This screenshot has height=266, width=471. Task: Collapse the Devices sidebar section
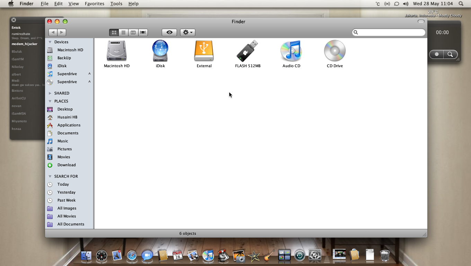[50, 42]
